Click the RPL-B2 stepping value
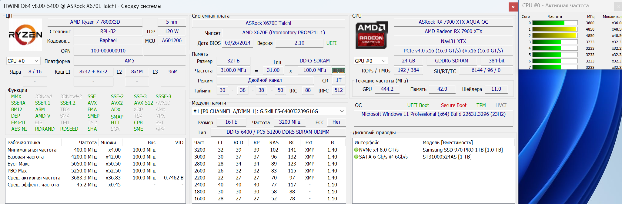Viewport: 622px width, 204px height. (x=108, y=31)
